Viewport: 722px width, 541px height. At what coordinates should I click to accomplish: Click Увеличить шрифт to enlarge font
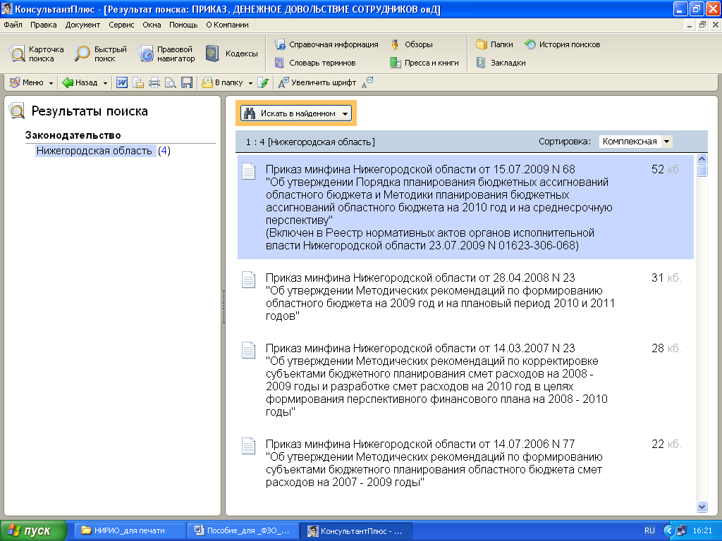tap(317, 83)
